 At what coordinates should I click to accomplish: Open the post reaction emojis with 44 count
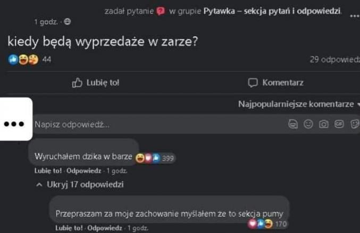[x=29, y=60]
